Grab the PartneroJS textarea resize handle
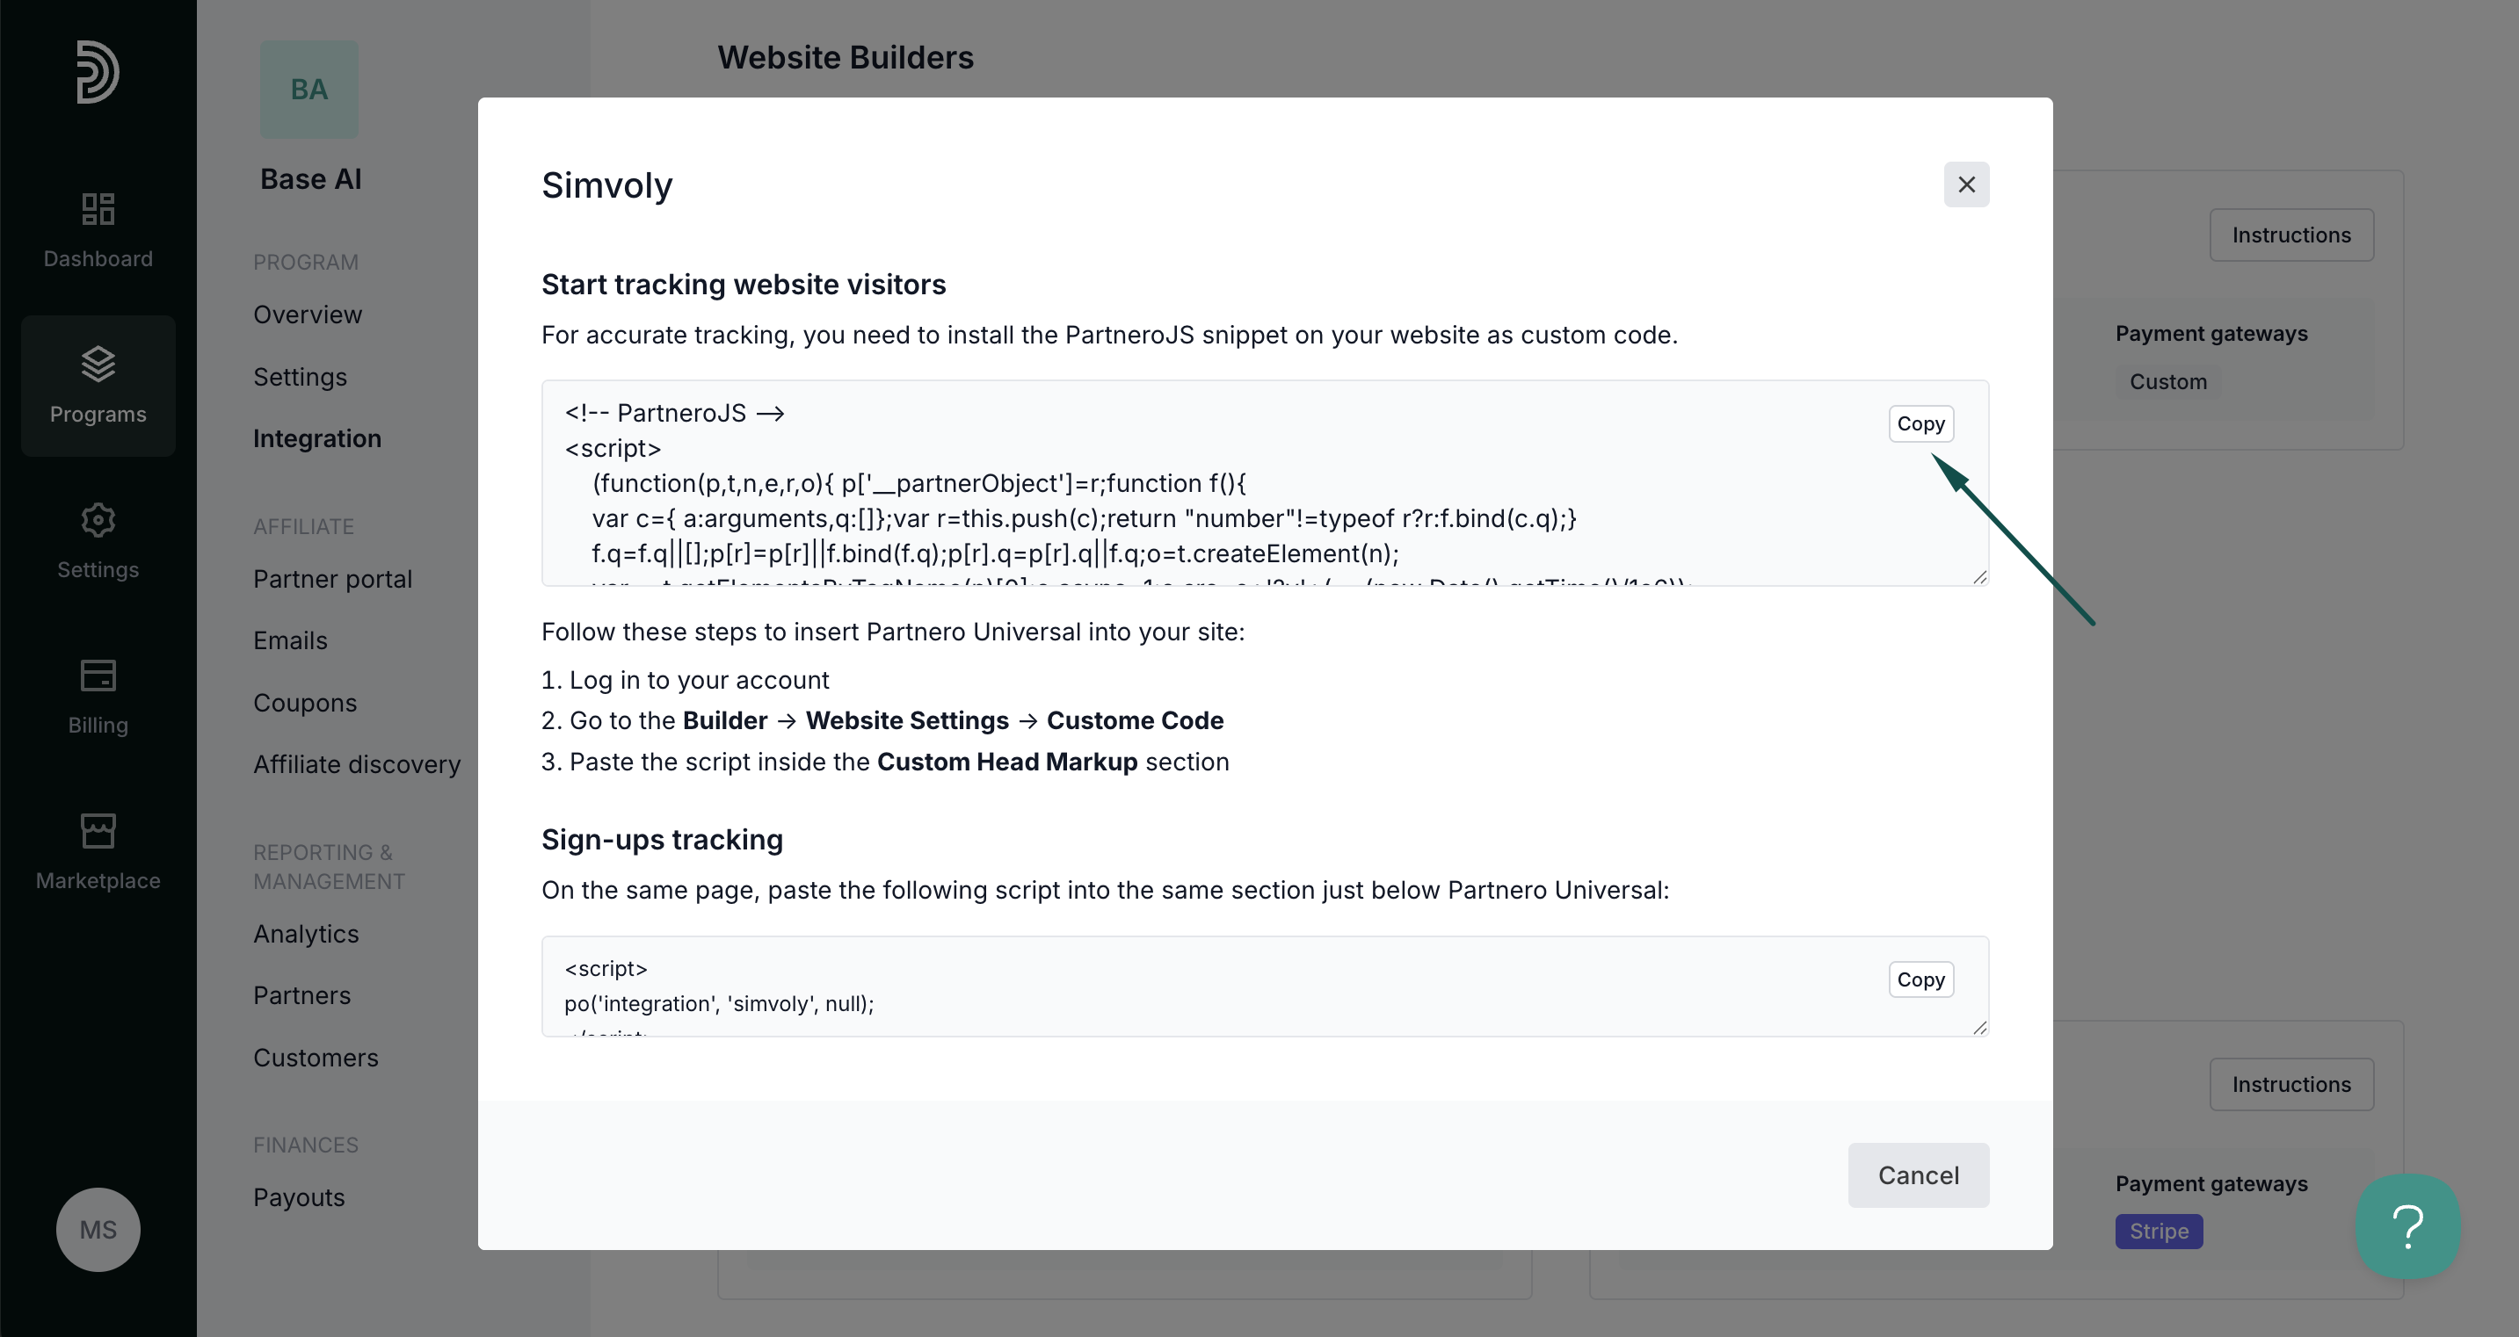This screenshot has height=1337, width=2519. (x=1979, y=576)
